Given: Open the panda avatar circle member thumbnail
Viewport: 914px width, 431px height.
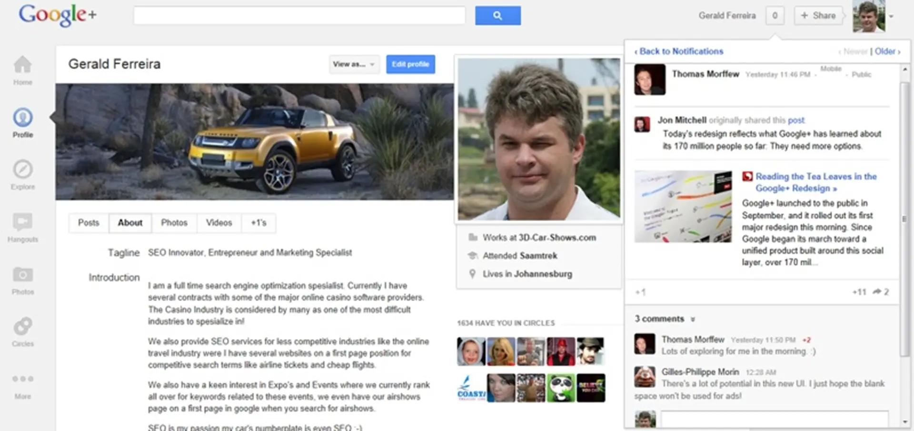Looking at the screenshot, I should click(x=561, y=388).
